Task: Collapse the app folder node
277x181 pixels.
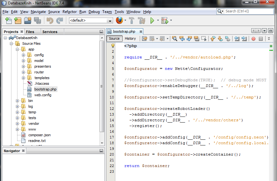Action: point(17,49)
